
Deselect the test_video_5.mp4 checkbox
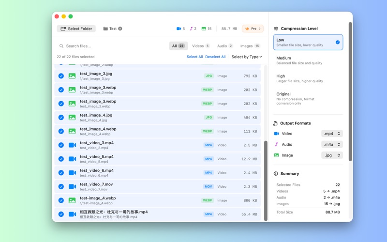(x=61, y=159)
